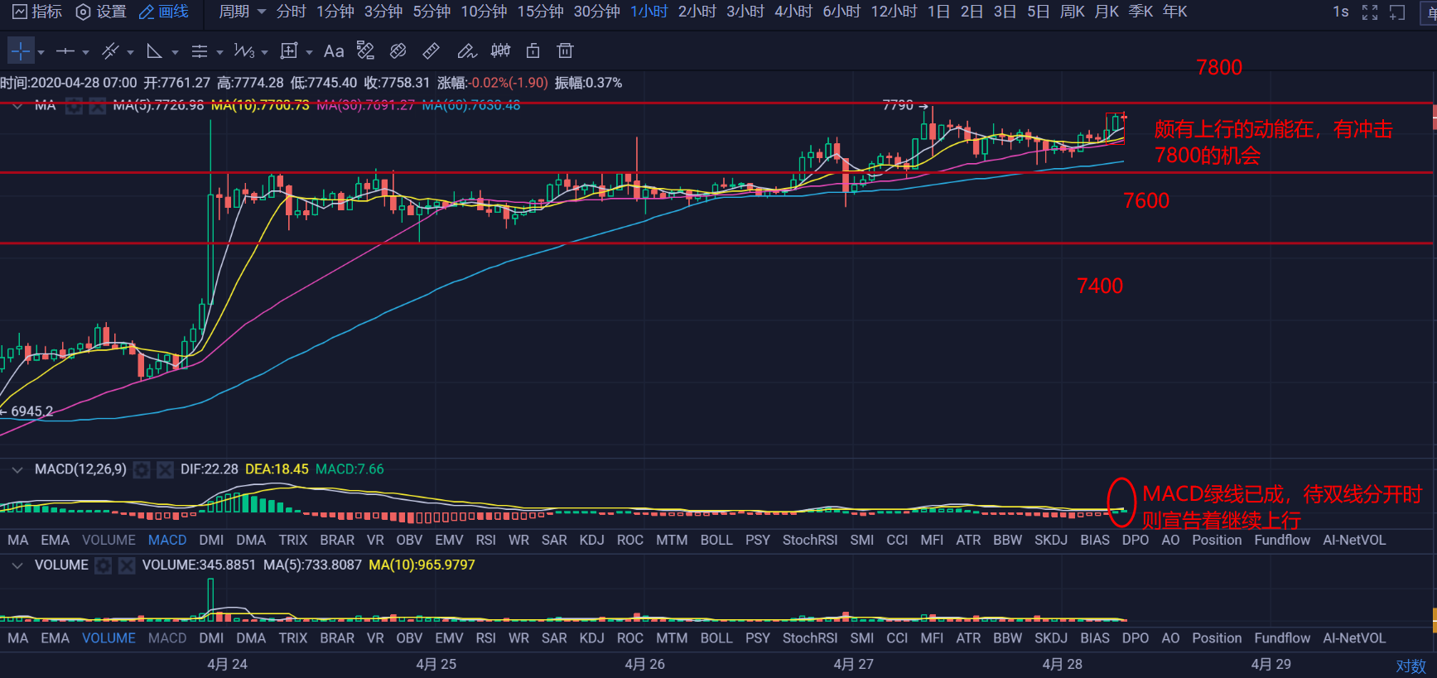1437x678 pixels.
Task: Select StochRSI in MACD panel indicator row
Action: point(810,540)
